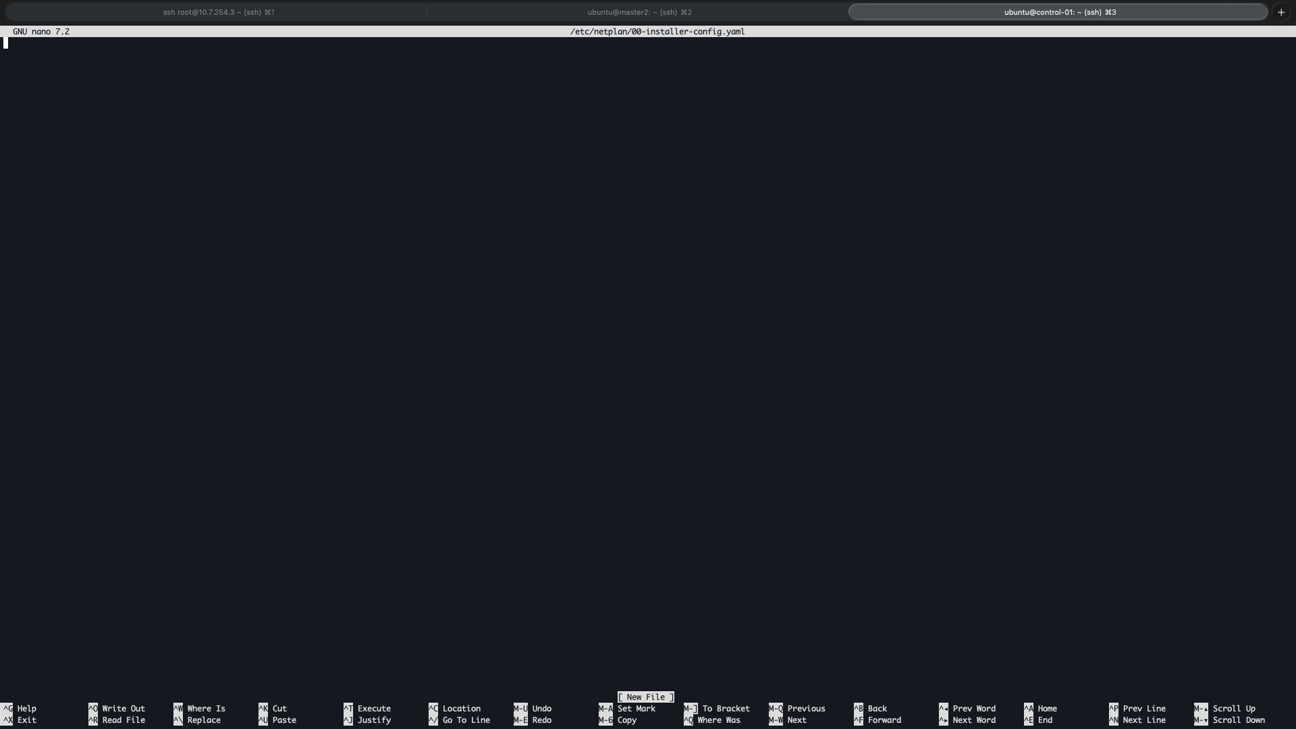This screenshot has height=729, width=1296.
Task: Click the Prev Word shortcut label
Action: pyautogui.click(x=974, y=709)
